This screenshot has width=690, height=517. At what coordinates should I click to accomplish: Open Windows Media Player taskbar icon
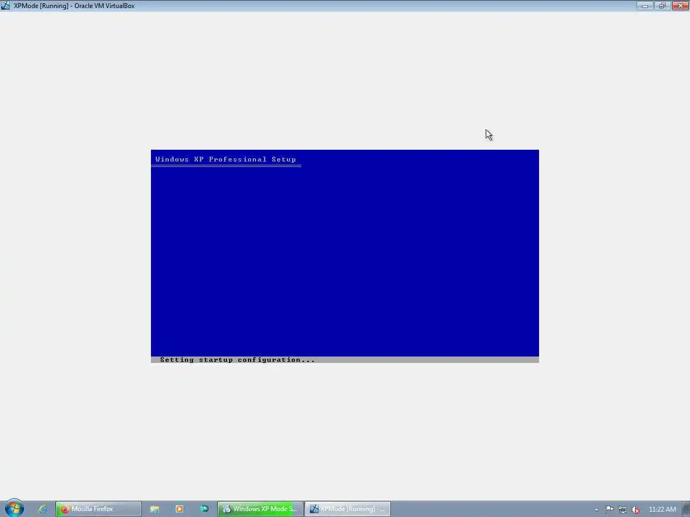coord(180,509)
